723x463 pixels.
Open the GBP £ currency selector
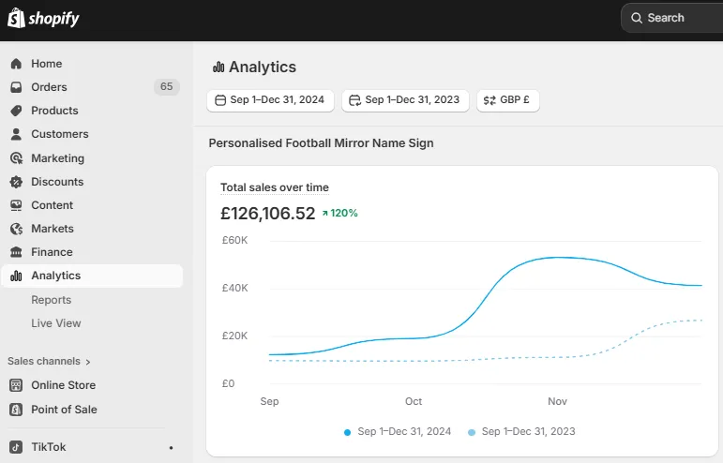tap(508, 99)
